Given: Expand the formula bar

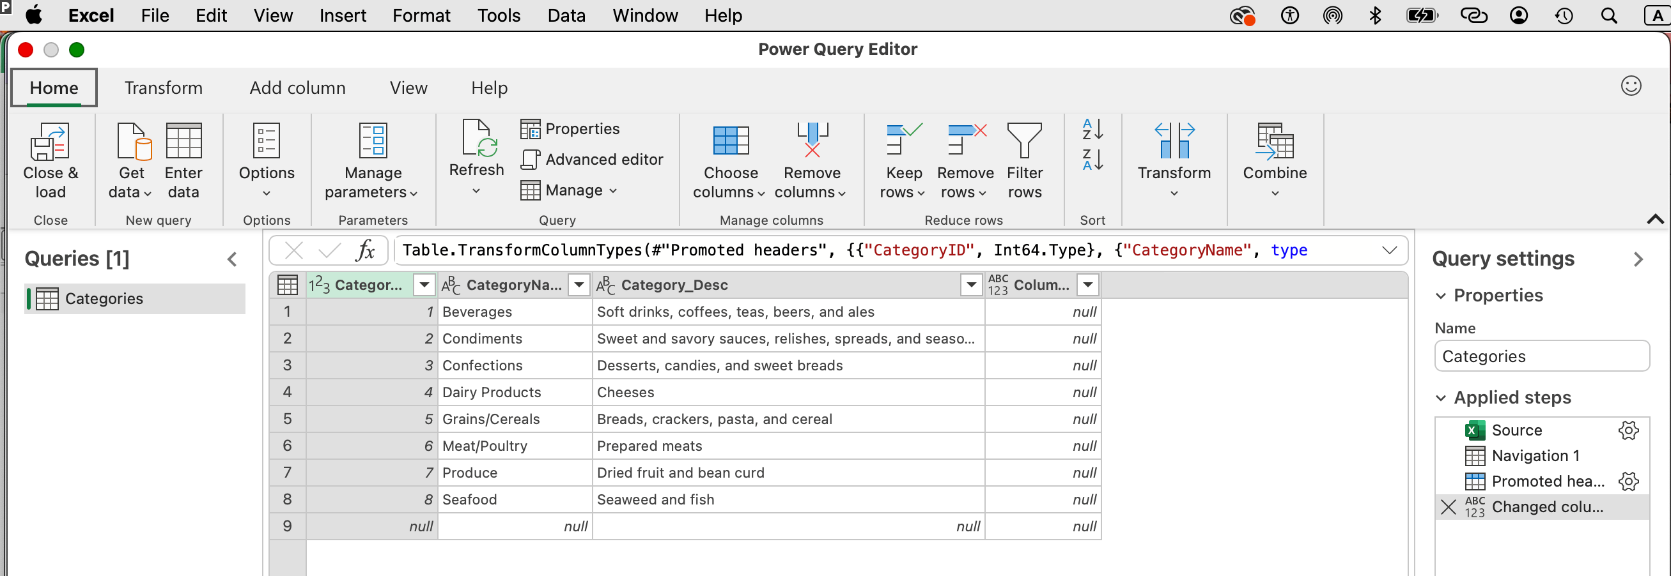Looking at the screenshot, I should [x=1389, y=250].
